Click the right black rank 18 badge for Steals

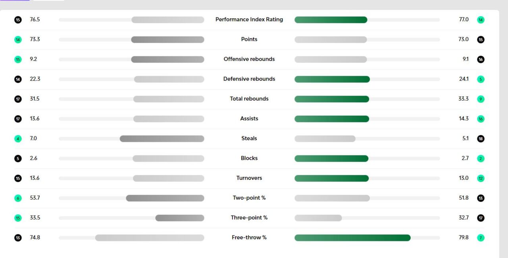tap(481, 139)
